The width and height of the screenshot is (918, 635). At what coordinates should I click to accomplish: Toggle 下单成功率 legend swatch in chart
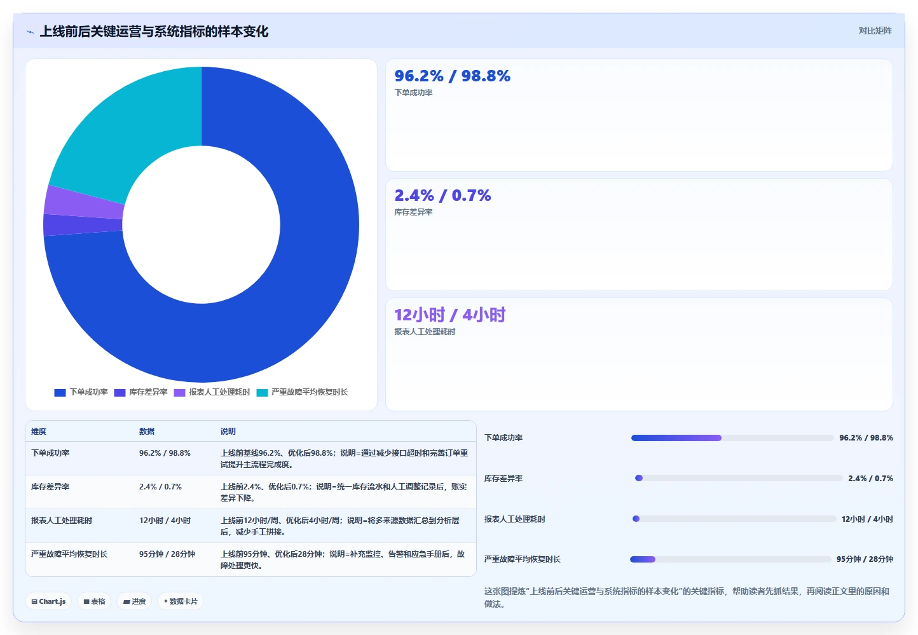tap(60, 393)
